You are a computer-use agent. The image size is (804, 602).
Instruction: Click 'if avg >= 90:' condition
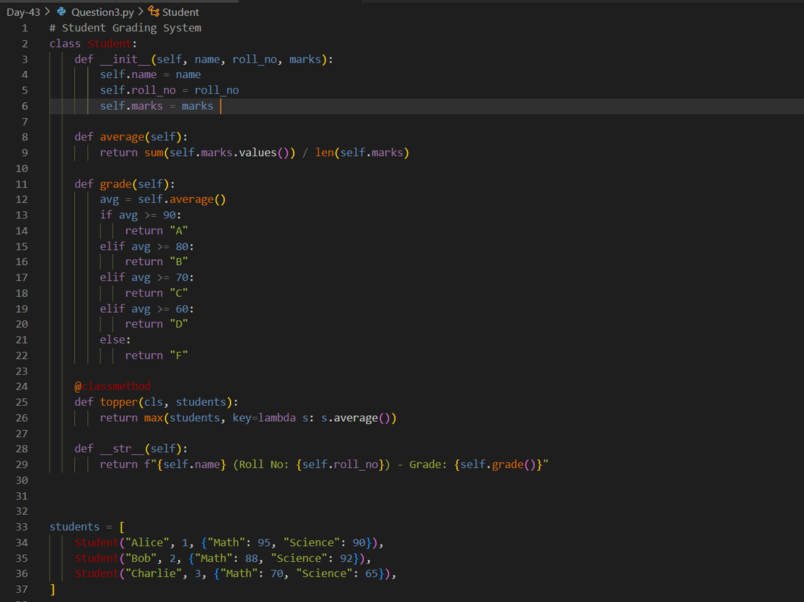coord(141,215)
